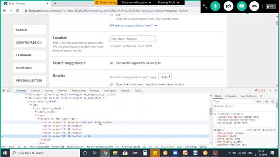The height and width of the screenshot is (157, 279).
Task: Click the Styles Filter input field
Action: (234, 102)
